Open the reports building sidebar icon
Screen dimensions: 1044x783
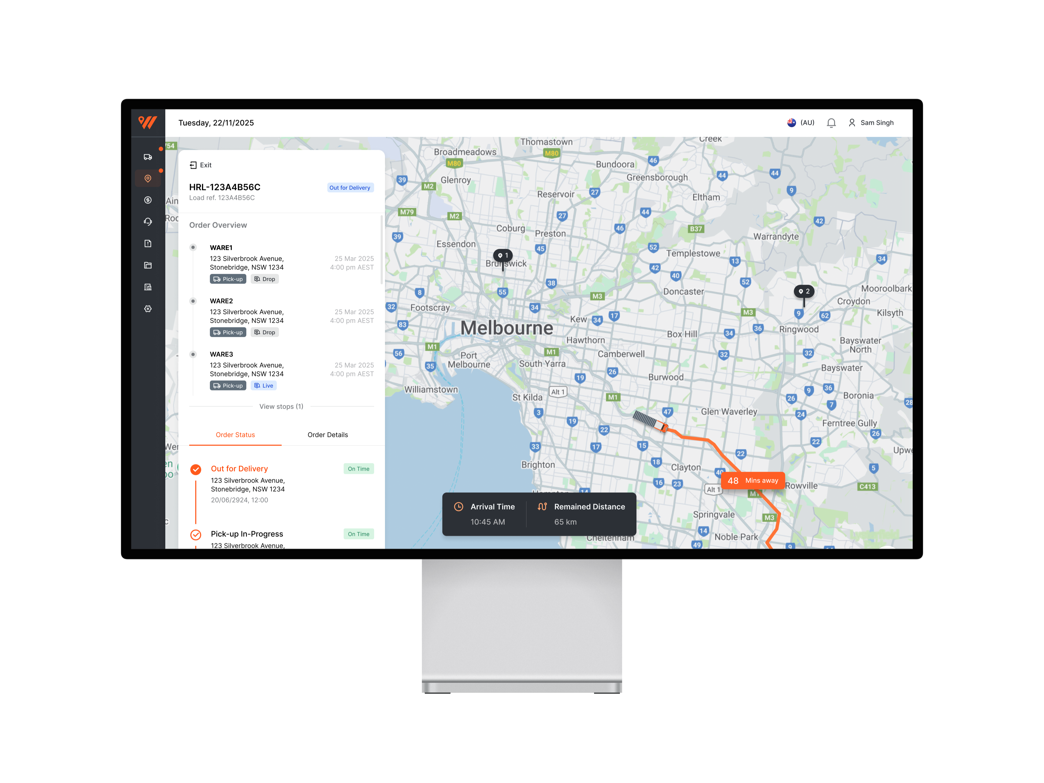[x=148, y=287]
